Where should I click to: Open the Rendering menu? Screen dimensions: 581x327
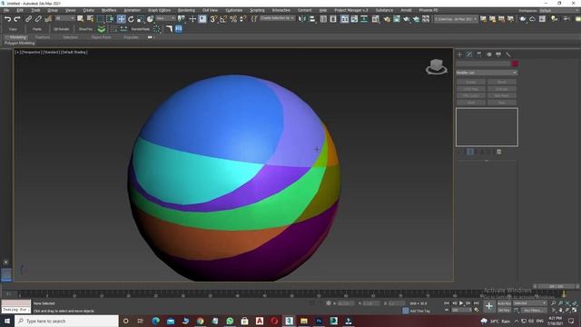186,10
